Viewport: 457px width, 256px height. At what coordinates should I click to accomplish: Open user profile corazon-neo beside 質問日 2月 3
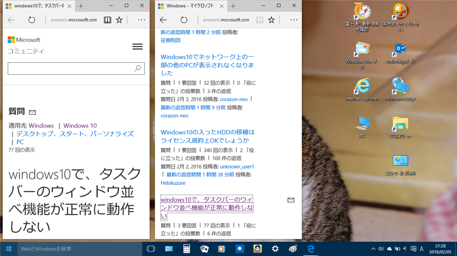point(234,99)
